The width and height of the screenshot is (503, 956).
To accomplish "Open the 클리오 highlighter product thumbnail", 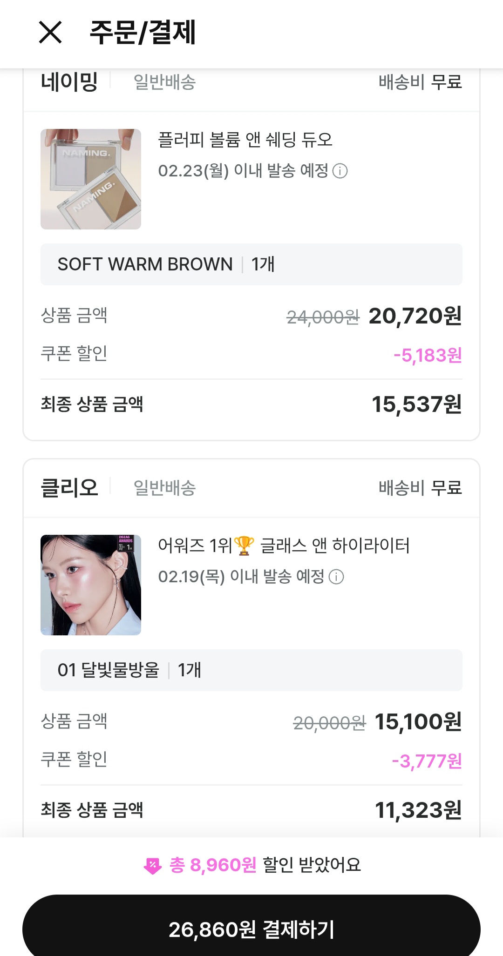I will coord(91,585).
